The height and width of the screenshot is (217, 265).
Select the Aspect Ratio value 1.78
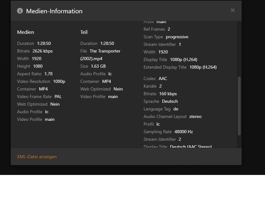click(x=48, y=74)
